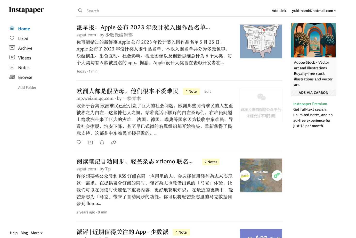This screenshot has width=356, height=238.
Task: Open the Blog link in footer
Action: (x=24, y=233)
